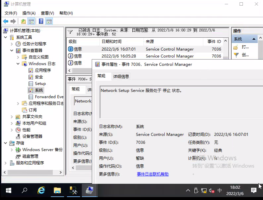Open the 文件(F) menu
Viewport: 263px width, 200px height.
click(x=11, y=13)
